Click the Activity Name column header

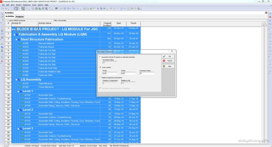coord(69,24)
